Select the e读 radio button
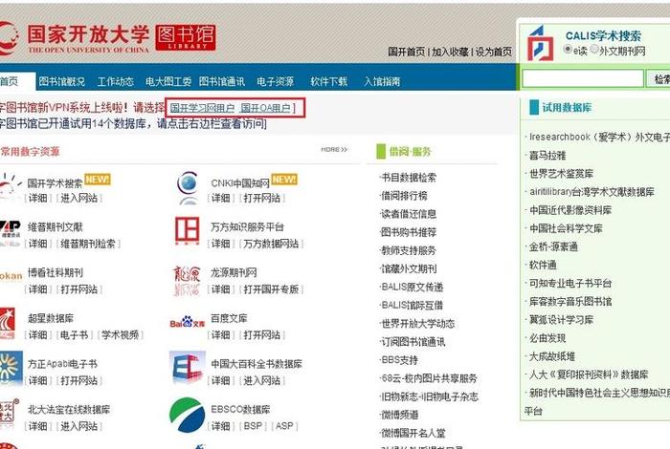 coord(568,49)
